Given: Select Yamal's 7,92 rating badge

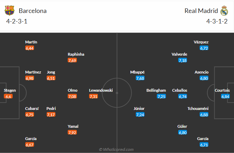Looking at the screenshot, I should coord(72,132).
